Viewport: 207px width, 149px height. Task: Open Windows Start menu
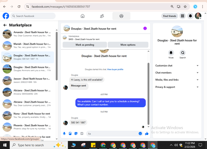pyautogui.click(x=5, y=145)
